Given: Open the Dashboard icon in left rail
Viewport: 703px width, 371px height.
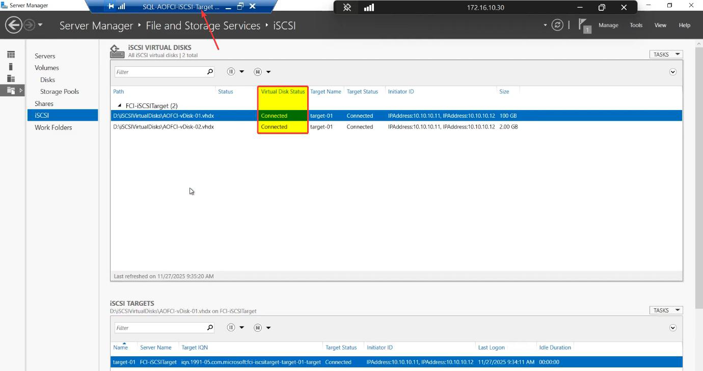Looking at the screenshot, I should click(11, 55).
